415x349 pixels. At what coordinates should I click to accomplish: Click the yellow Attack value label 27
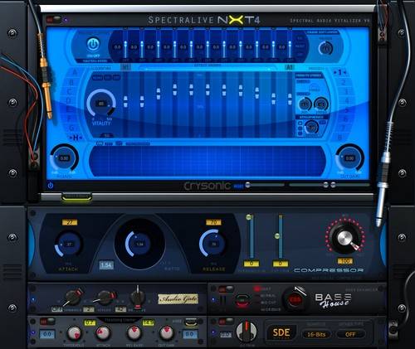click(70, 222)
